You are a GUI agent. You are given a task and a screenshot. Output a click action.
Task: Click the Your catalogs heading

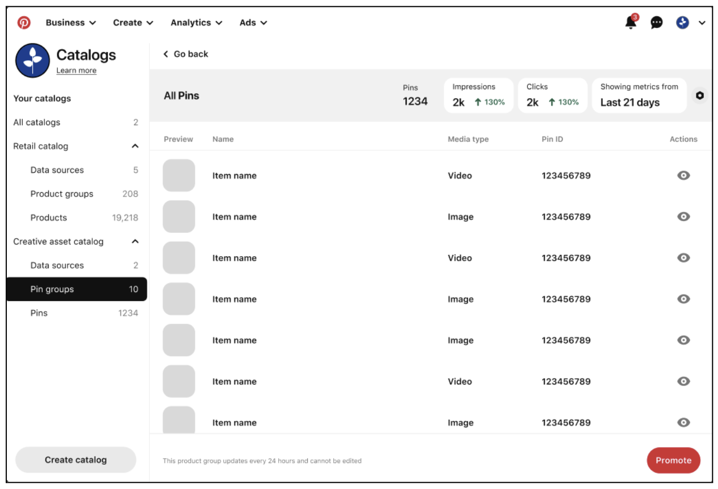pos(42,99)
